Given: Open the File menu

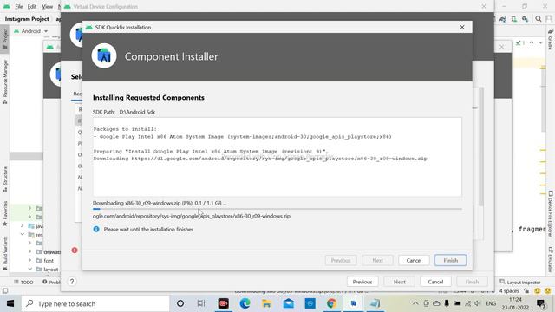Looking at the screenshot, I should pos(19,6).
